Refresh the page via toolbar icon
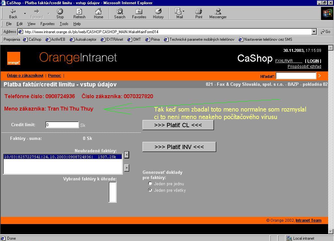 [x=79, y=13]
